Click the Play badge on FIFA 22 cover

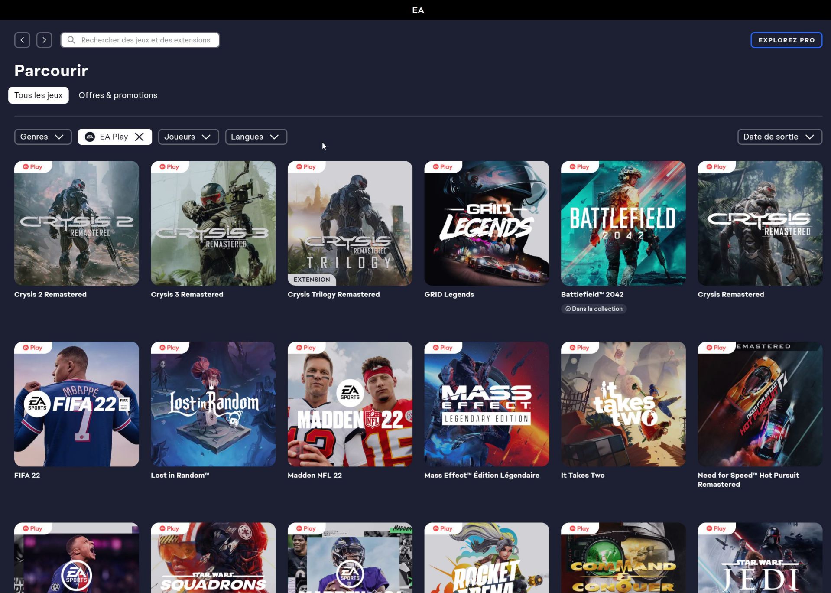pyautogui.click(x=32, y=348)
